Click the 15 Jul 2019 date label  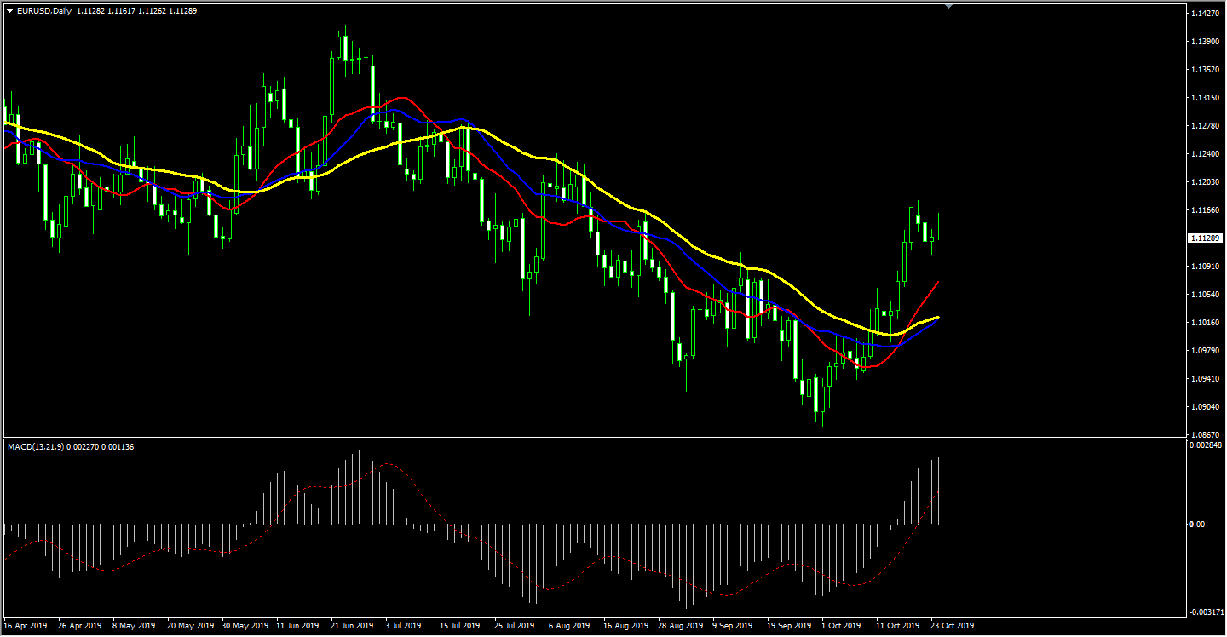click(461, 626)
